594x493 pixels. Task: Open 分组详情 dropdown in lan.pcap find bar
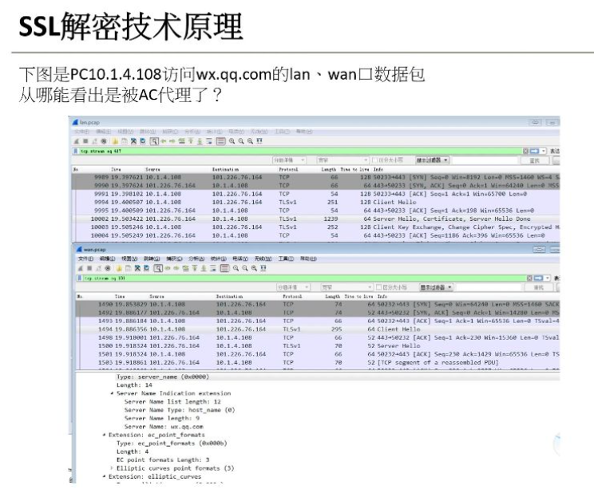(290, 160)
